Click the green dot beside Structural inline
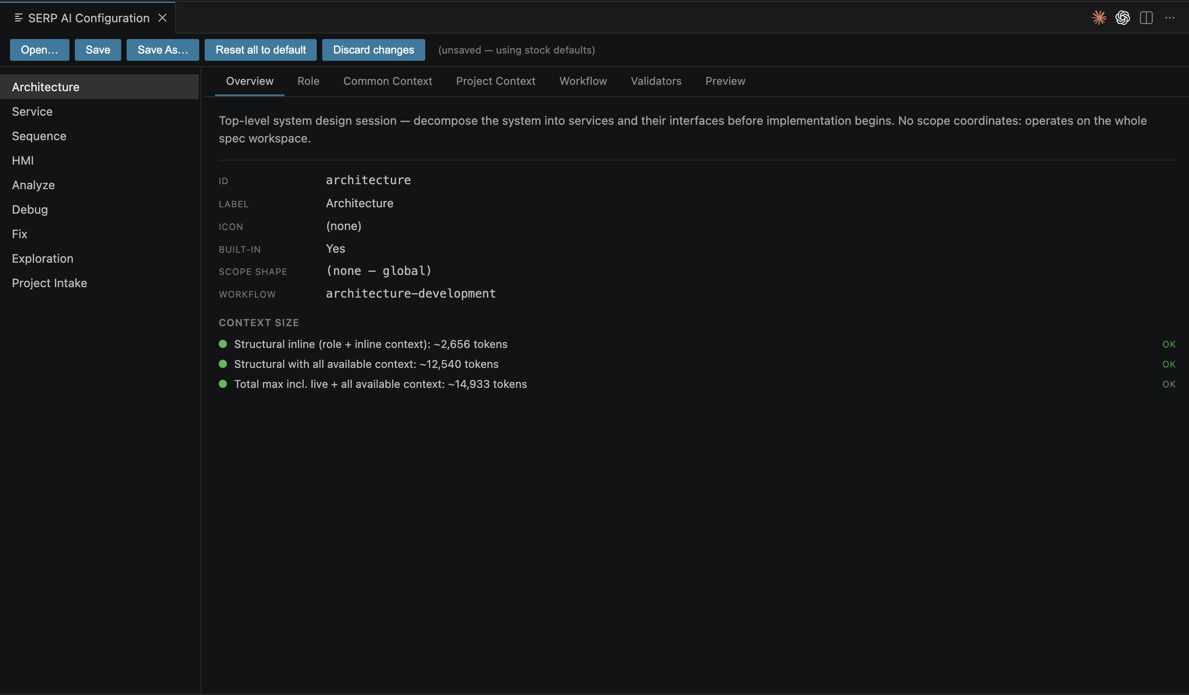 223,344
